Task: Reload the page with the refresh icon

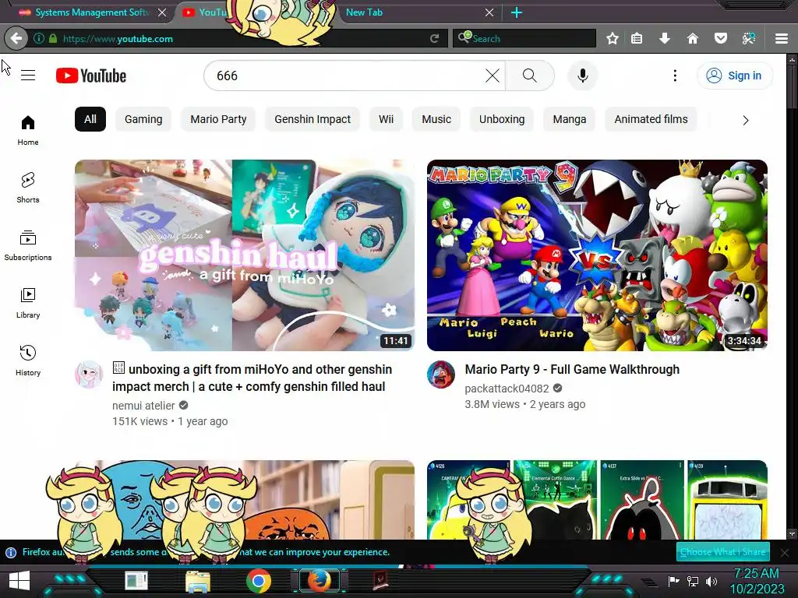Action: [434, 39]
